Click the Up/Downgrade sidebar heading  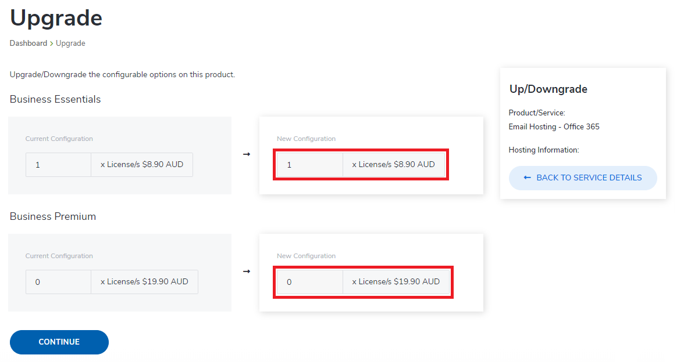click(548, 89)
